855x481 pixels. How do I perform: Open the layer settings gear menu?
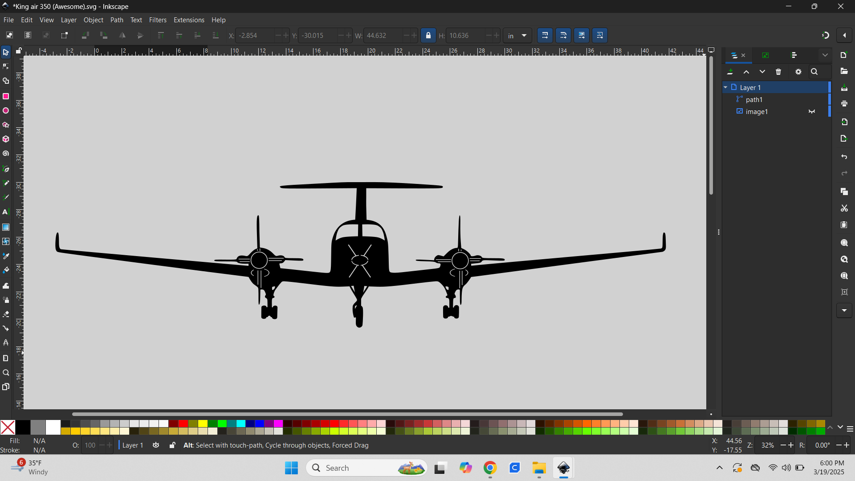tap(798, 72)
